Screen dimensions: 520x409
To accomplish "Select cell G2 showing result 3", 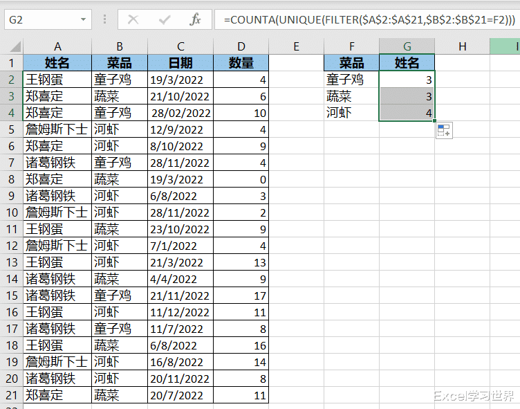I will (407, 80).
